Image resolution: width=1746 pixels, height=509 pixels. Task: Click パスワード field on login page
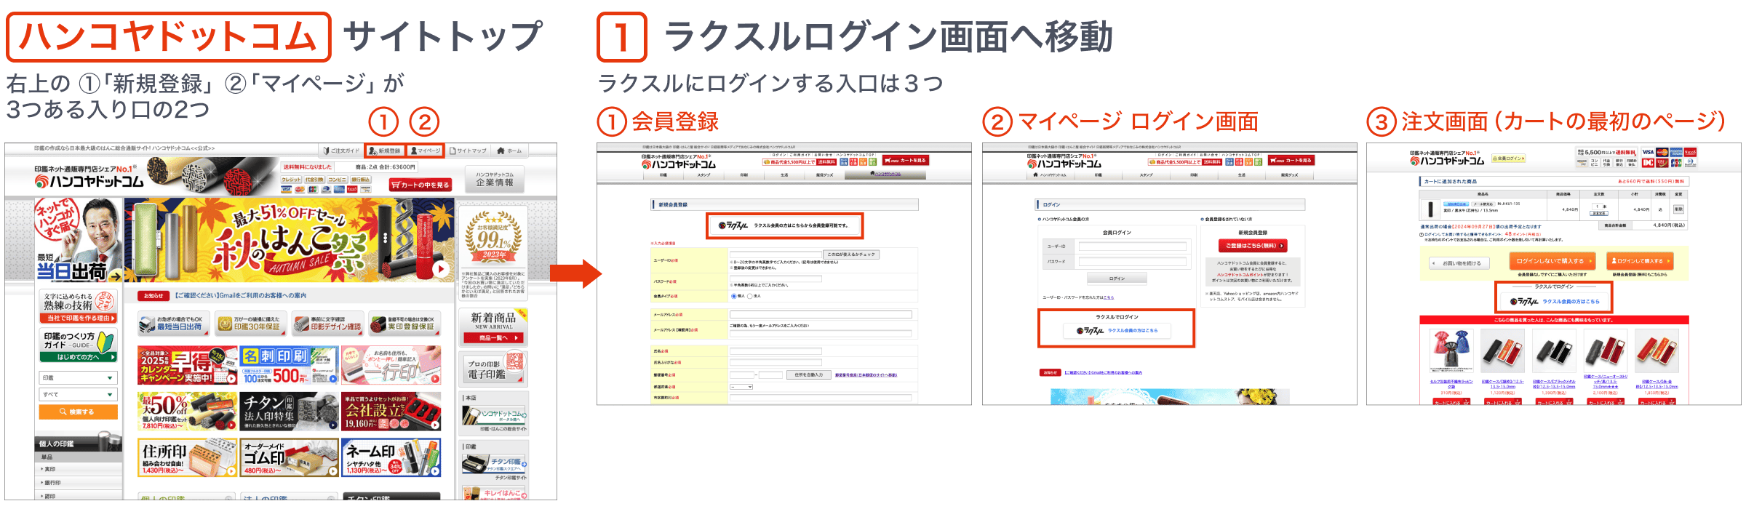click(x=1133, y=262)
